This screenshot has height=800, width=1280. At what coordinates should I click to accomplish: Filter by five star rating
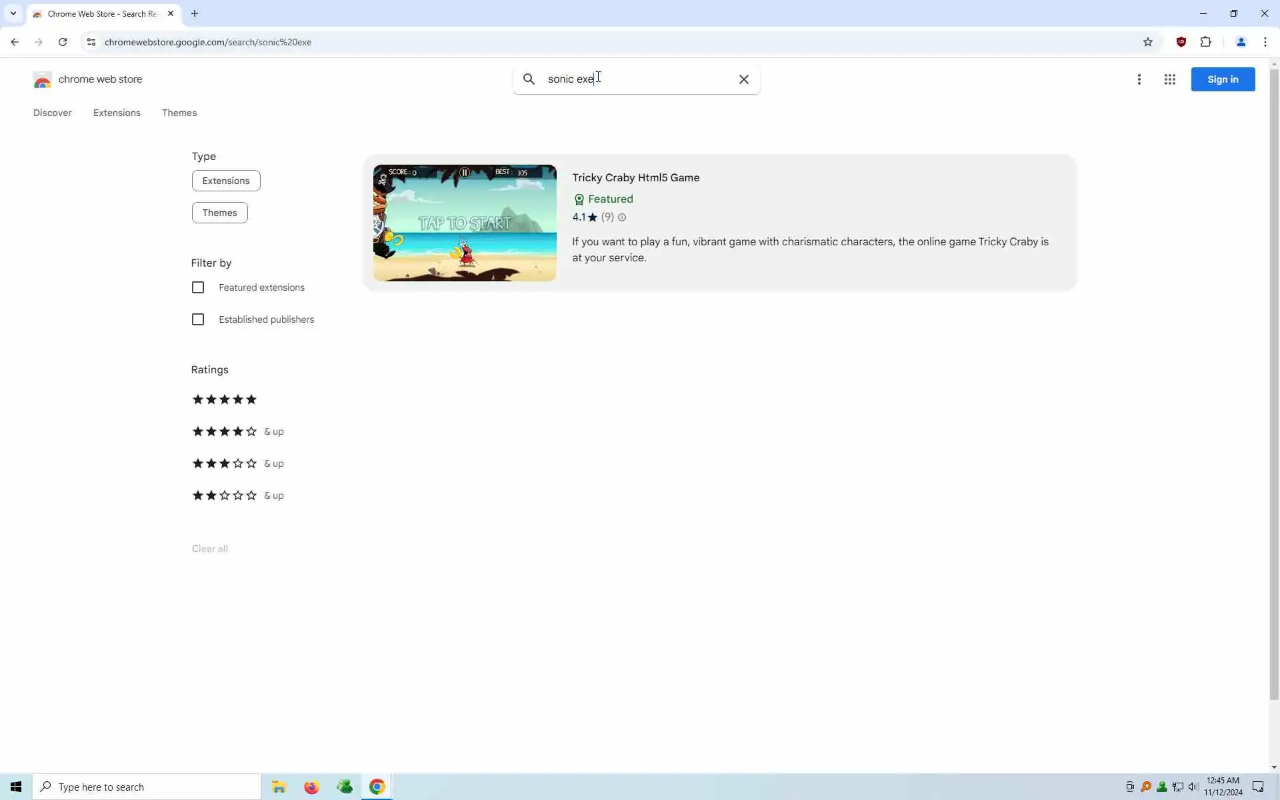pos(225,399)
